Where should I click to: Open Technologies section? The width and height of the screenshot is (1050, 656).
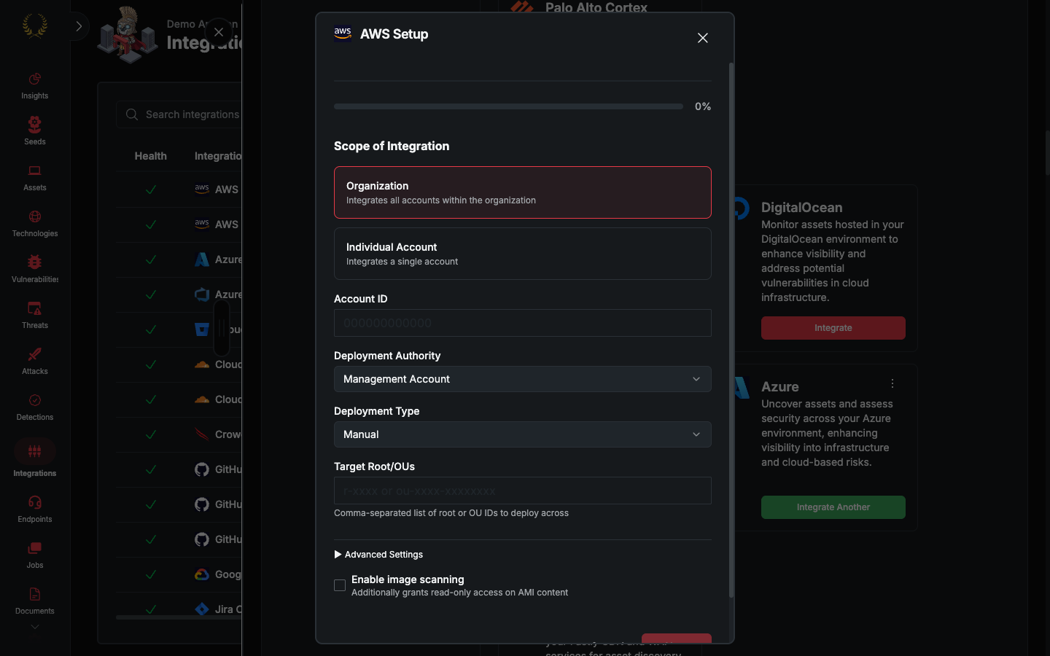[x=34, y=224]
